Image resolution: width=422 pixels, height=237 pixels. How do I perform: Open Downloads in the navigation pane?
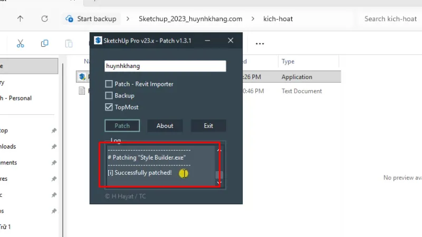click(8, 146)
